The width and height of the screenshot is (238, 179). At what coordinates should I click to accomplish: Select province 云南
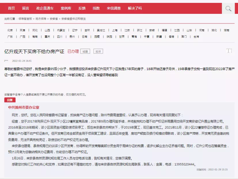tap(85, 37)
